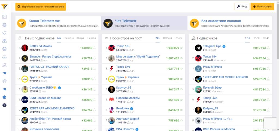Open the Yandex icon in left sidebar
Image resolution: width=279 pixels, height=131 pixels.
pyautogui.click(x=4, y=105)
